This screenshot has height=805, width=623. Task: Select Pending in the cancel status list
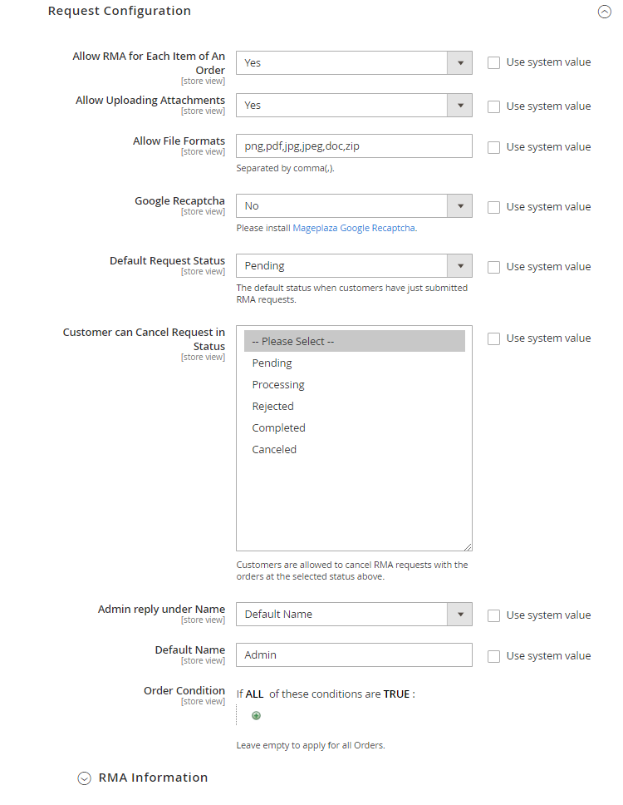[x=272, y=363]
